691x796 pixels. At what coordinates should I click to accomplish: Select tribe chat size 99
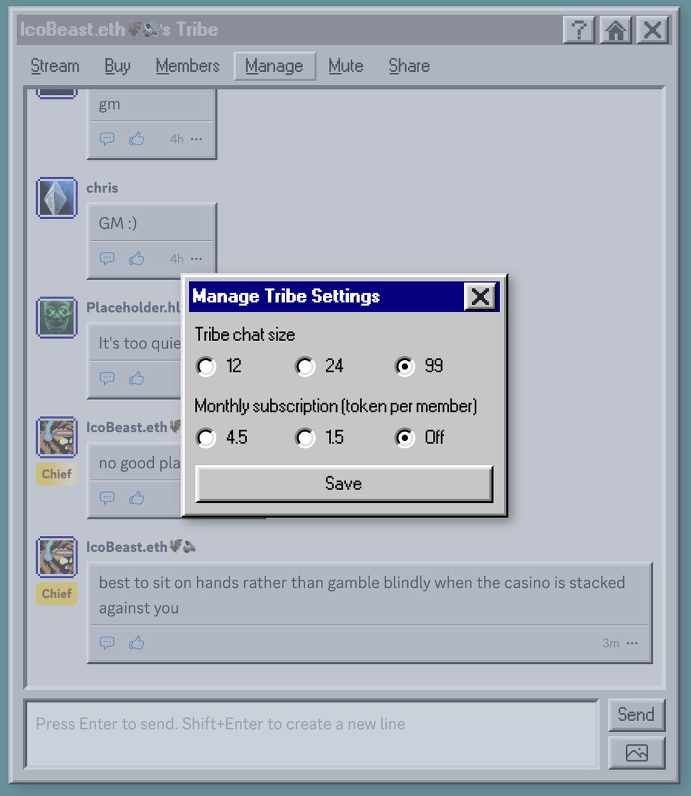(405, 365)
